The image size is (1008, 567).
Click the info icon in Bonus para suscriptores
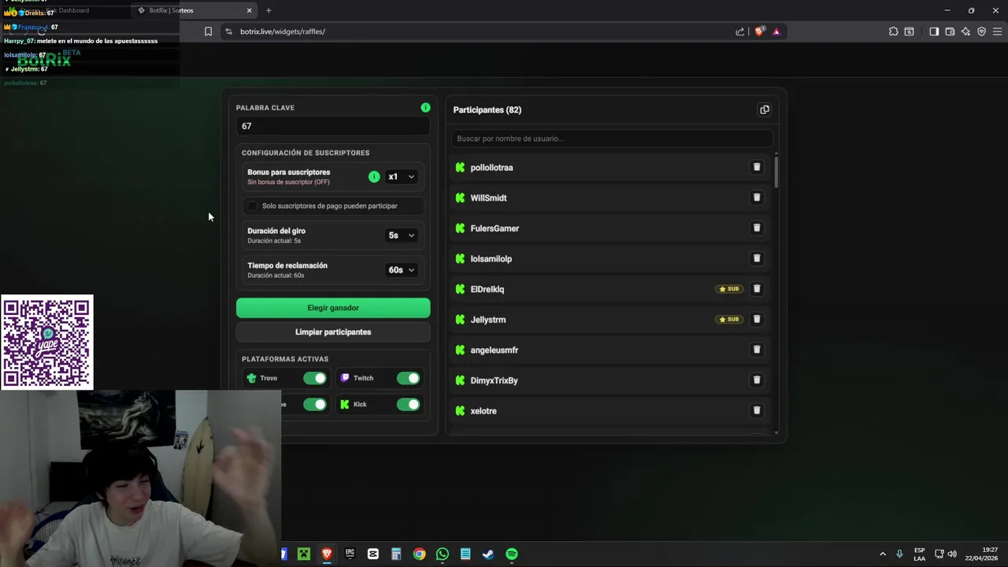(374, 176)
